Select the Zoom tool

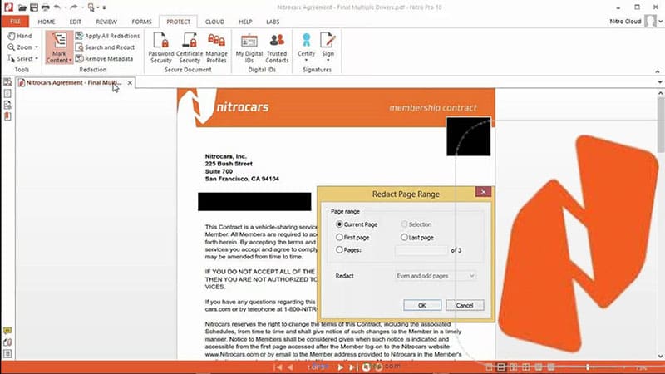click(x=19, y=47)
